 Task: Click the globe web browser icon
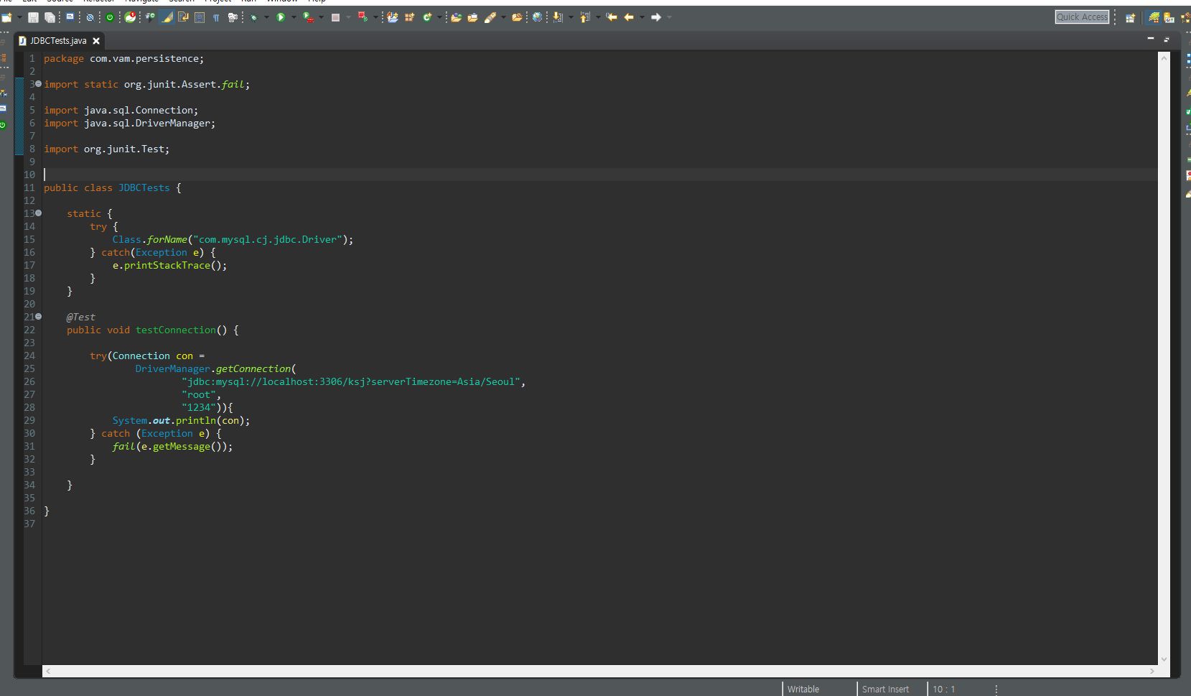coord(537,17)
